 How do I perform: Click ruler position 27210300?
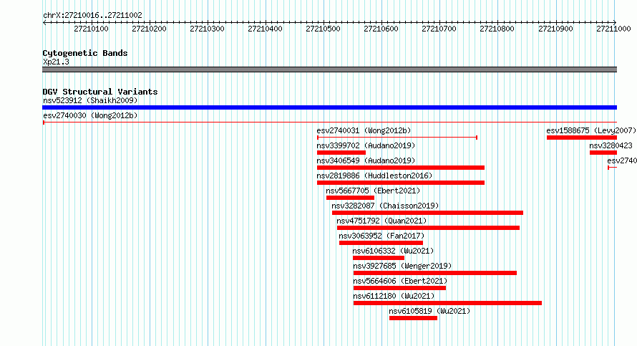207,29
